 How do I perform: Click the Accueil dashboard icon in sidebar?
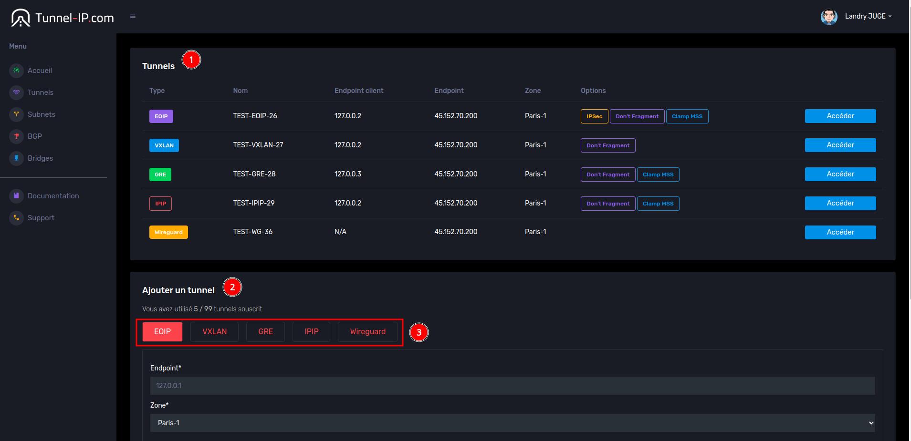tap(16, 71)
